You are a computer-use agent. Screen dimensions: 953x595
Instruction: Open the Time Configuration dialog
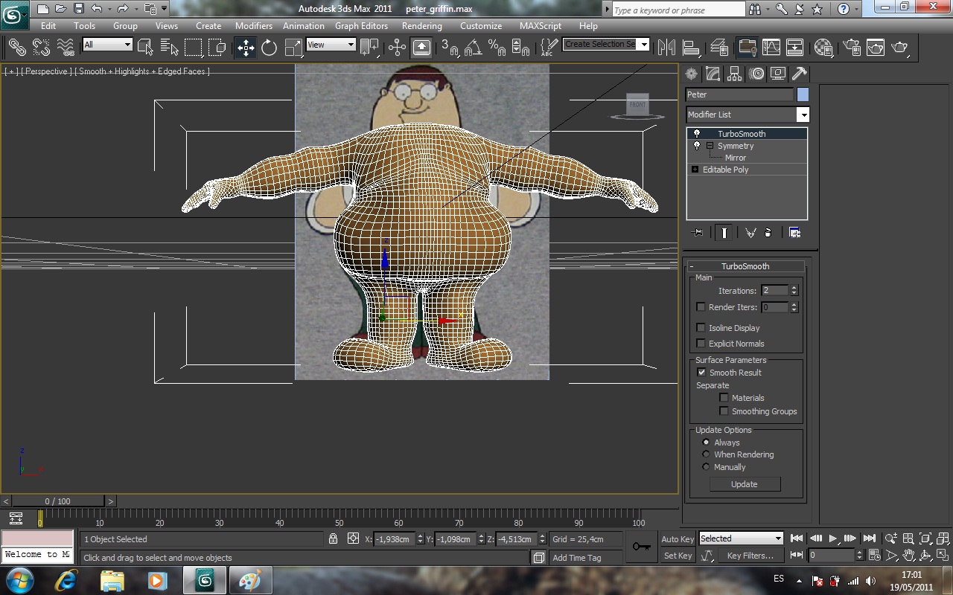point(875,556)
